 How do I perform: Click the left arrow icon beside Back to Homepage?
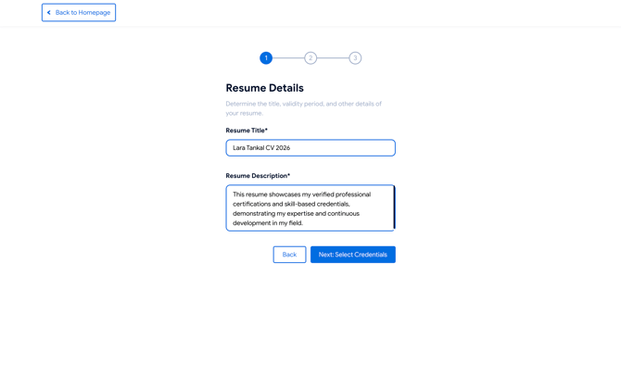(49, 13)
